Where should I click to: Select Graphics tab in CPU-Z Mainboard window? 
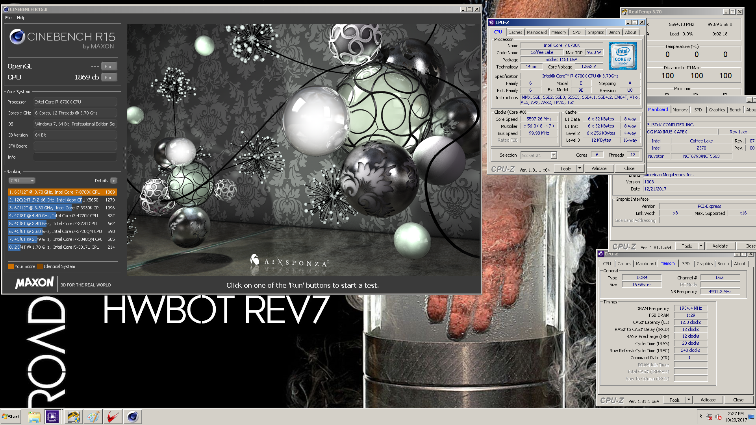coord(717,110)
